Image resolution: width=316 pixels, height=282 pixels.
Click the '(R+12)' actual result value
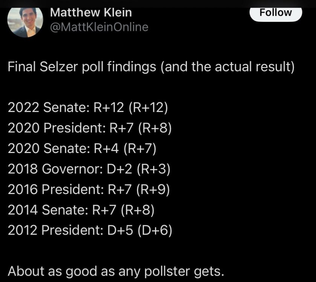tap(147, 108)
